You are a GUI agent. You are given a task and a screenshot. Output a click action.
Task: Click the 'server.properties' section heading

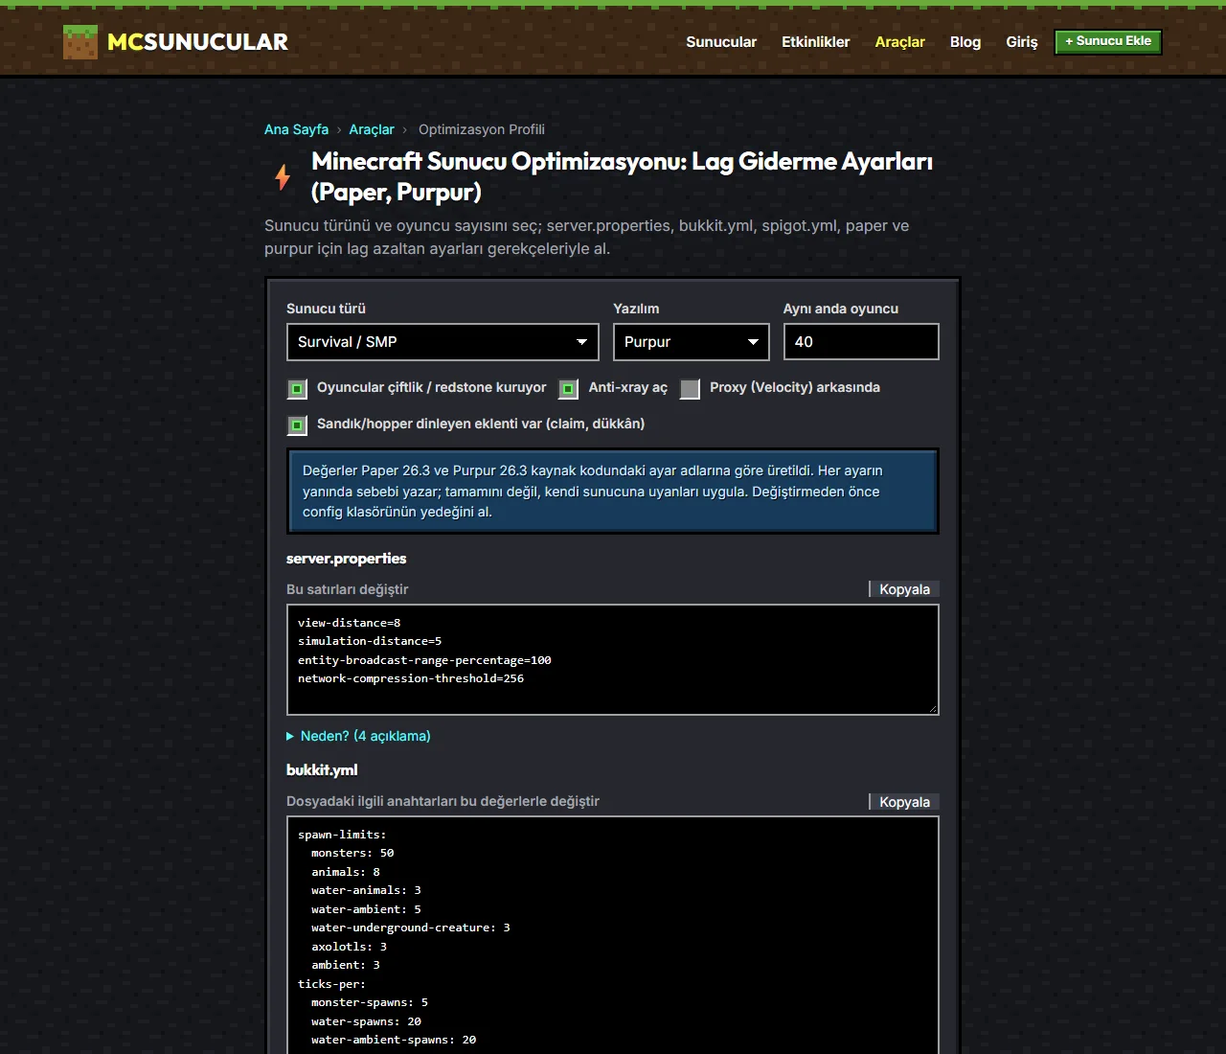point(347,559)
